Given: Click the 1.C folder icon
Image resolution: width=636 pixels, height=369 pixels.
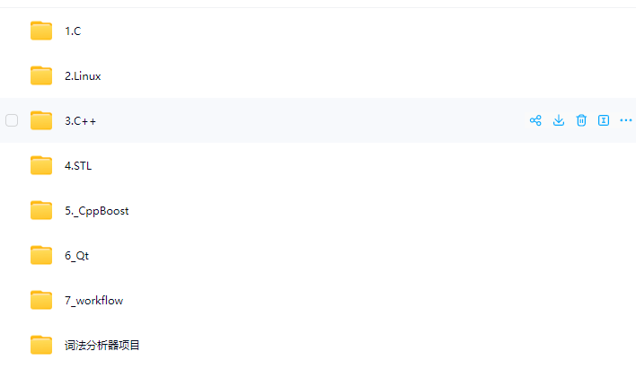Looking at the screenshot, I should [x=41, y=31].
